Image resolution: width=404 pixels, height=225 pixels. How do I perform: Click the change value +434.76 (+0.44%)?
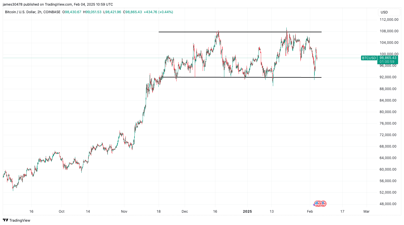pyautogui.click(x=158, y=12)
